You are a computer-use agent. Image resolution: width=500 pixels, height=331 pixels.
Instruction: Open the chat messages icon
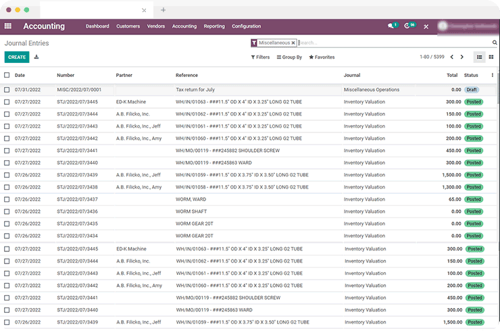click(x=391, y=26)
